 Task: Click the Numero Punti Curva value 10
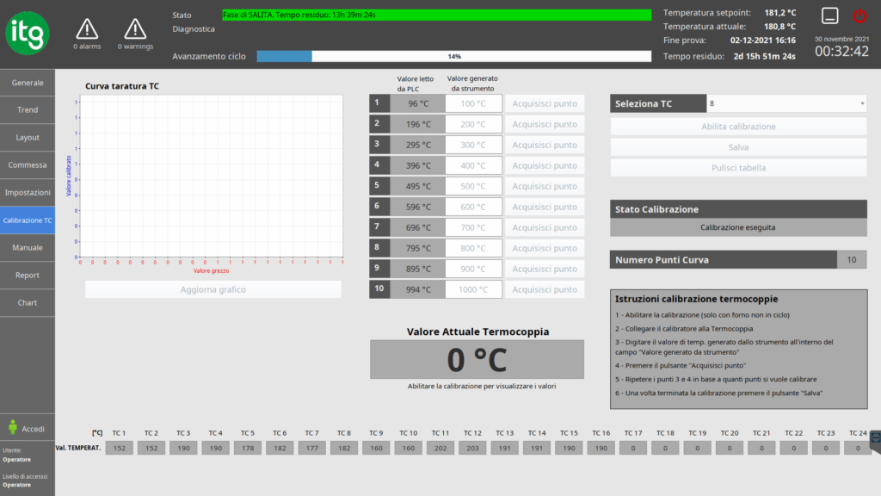click(852, 260)
